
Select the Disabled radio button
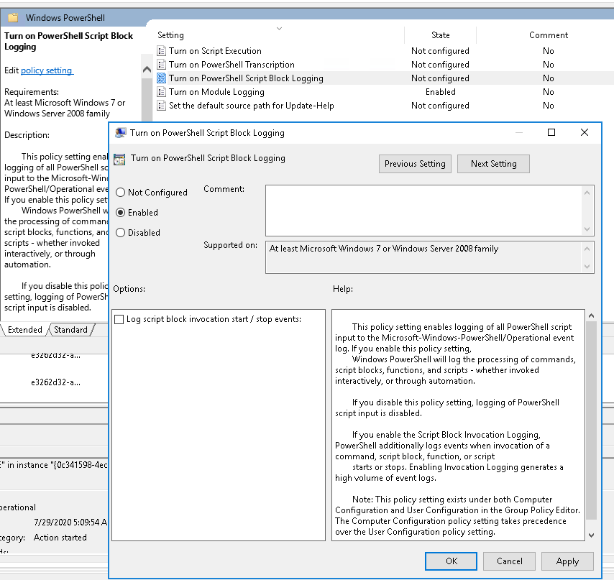(121, 233)
